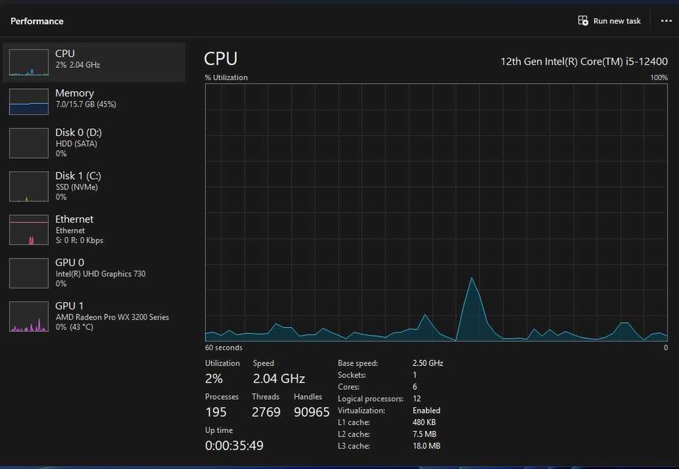Open the GPU 0 entry label
Screen dimensions: 679x469
(69, 263)
